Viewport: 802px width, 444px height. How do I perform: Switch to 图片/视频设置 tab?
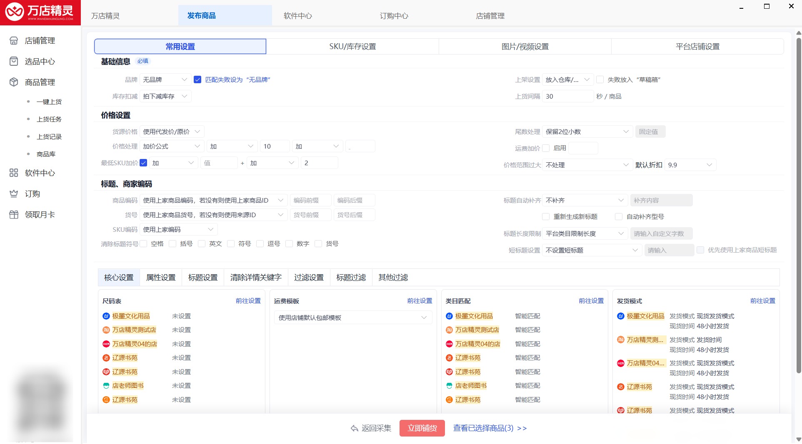525,47
